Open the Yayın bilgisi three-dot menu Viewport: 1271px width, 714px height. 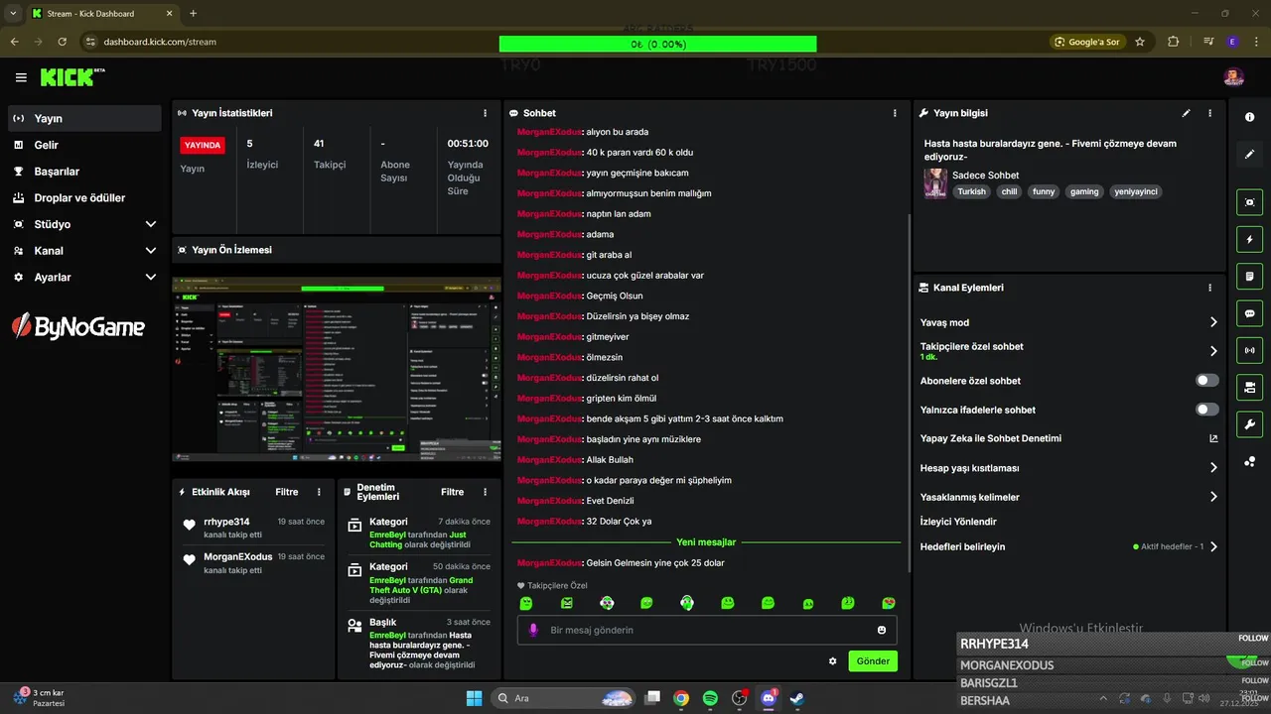click(x=1209, y=113)
